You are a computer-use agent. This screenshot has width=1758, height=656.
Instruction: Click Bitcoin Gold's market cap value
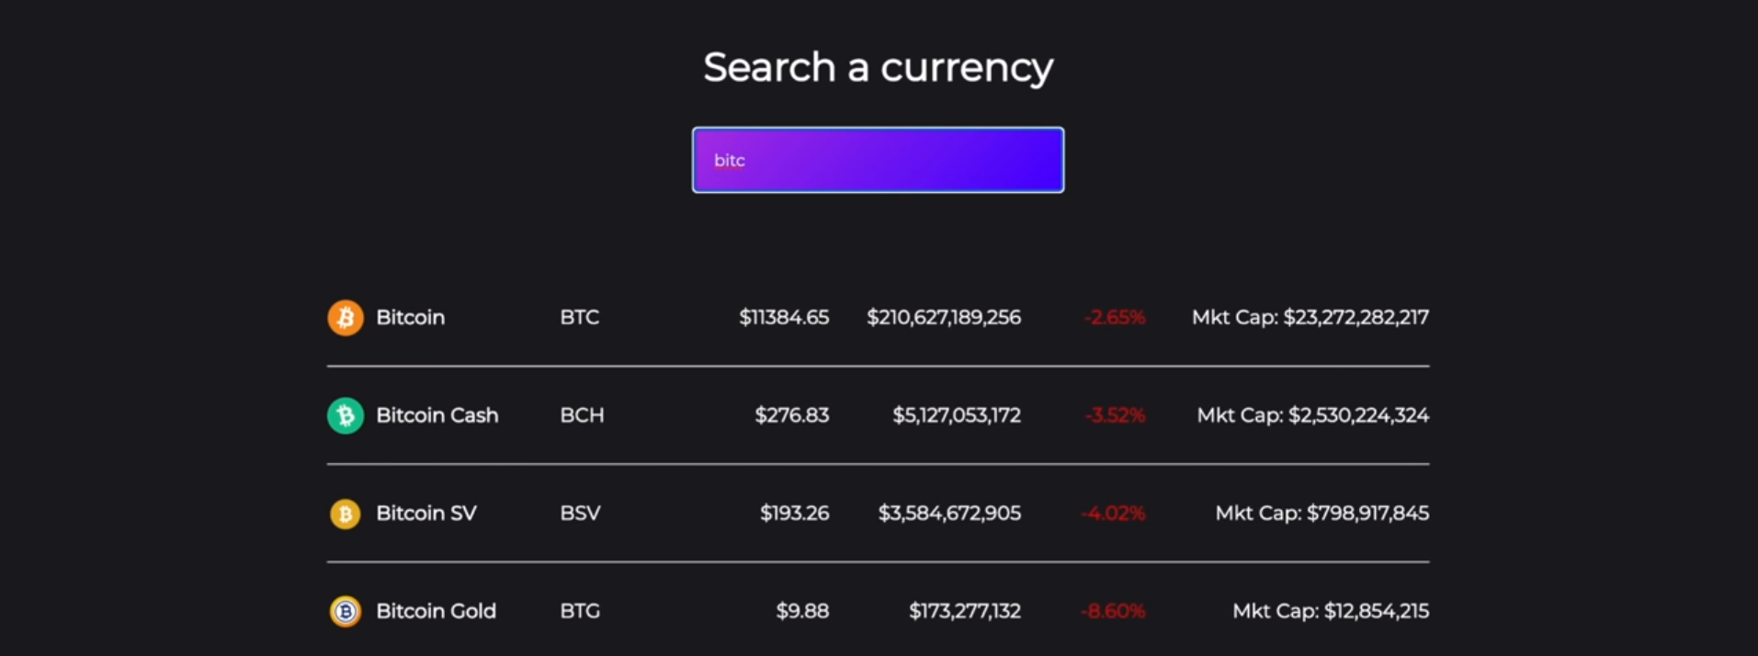pyautogui.click(x=1331, y=611)
